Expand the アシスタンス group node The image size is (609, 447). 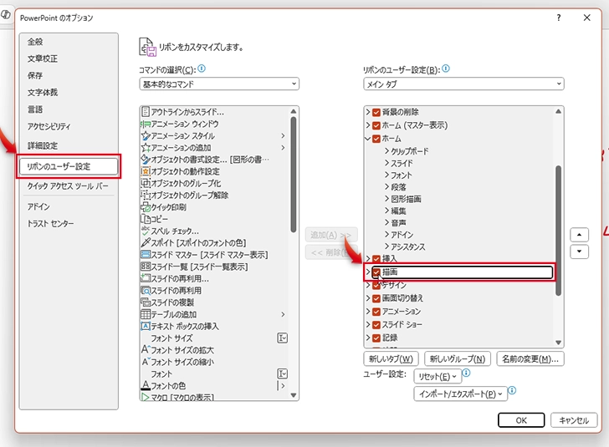pyautogui.click(x=386, y=246)
